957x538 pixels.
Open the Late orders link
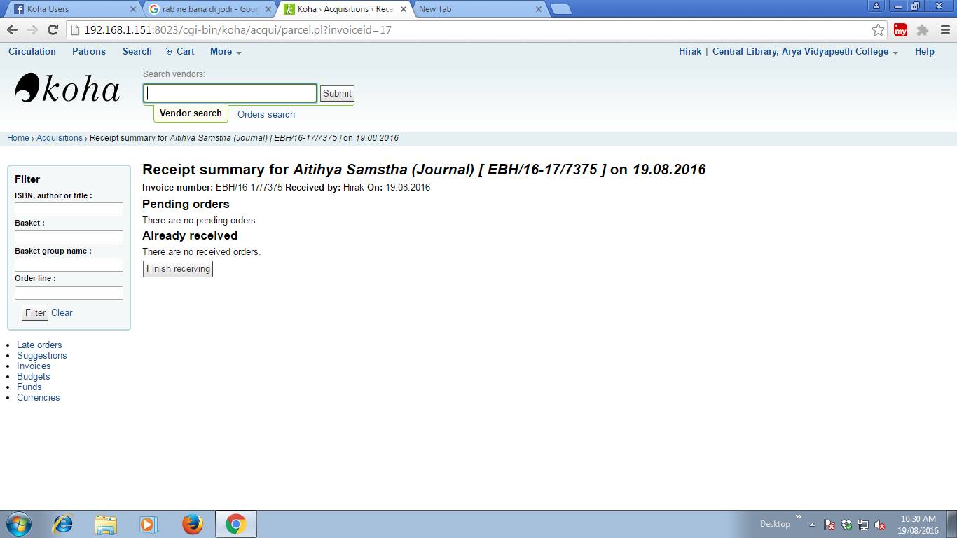39,345
